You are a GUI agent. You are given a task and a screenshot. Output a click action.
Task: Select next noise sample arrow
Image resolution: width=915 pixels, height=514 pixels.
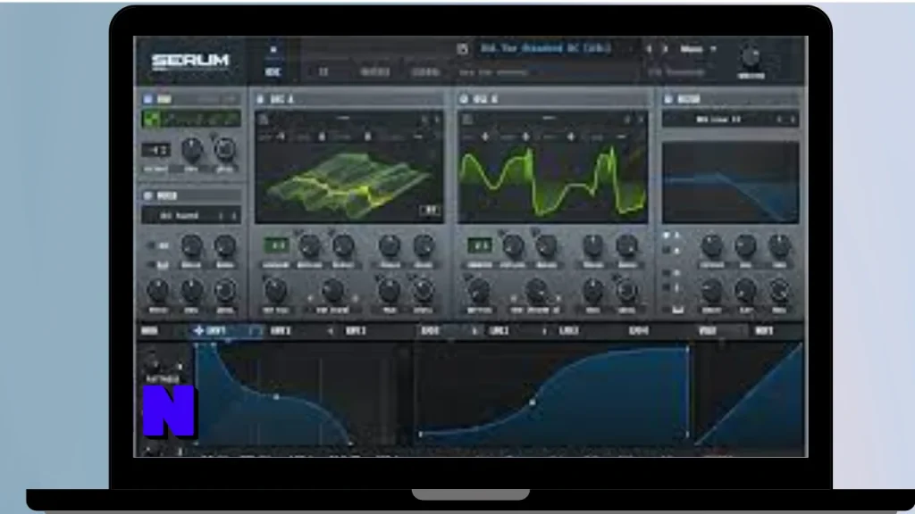[x=234, y=216]
